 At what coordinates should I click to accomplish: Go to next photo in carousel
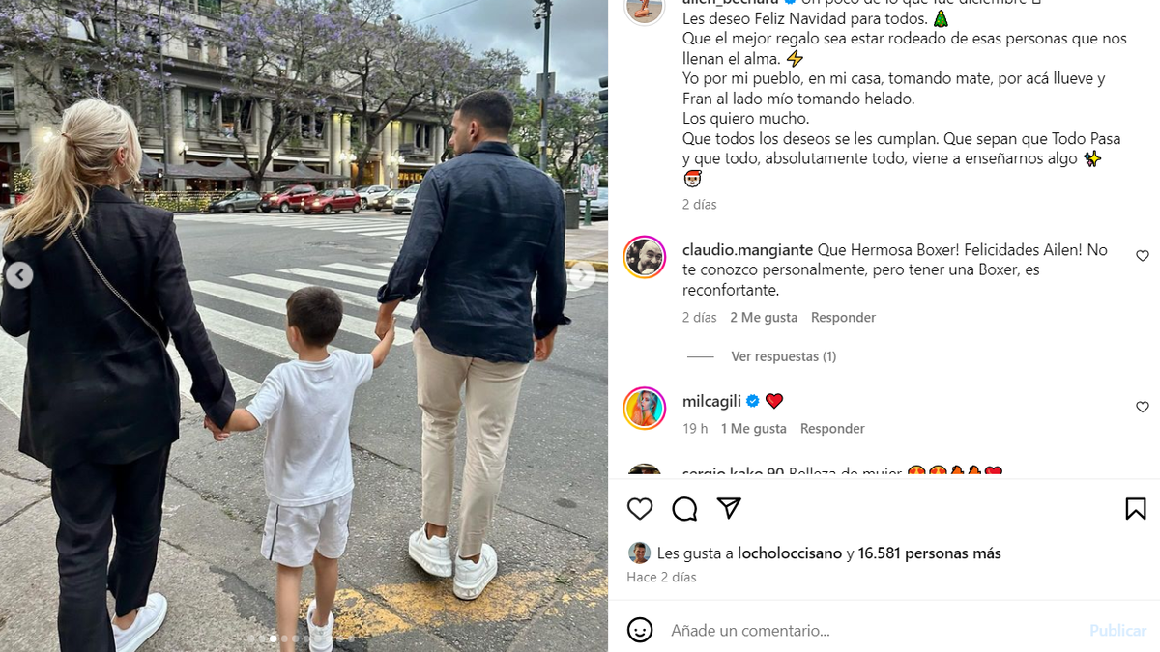(581, 275)
